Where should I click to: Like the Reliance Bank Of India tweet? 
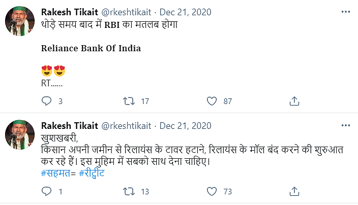(x=212, y=101)
